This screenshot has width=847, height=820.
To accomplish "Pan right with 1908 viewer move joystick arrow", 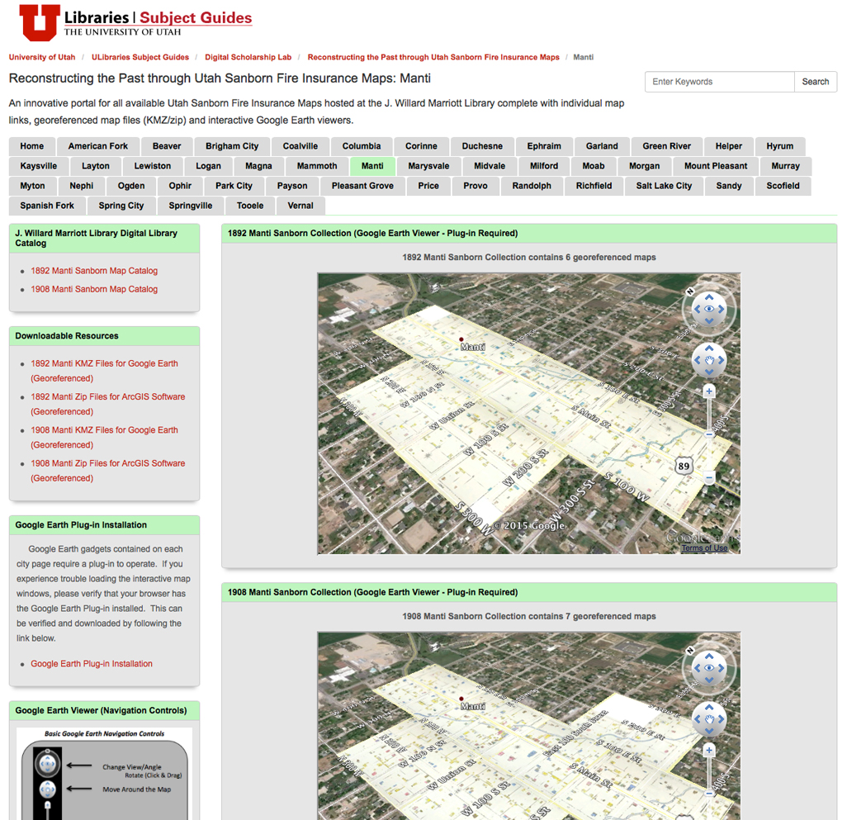I will click(x=722, y=719).
